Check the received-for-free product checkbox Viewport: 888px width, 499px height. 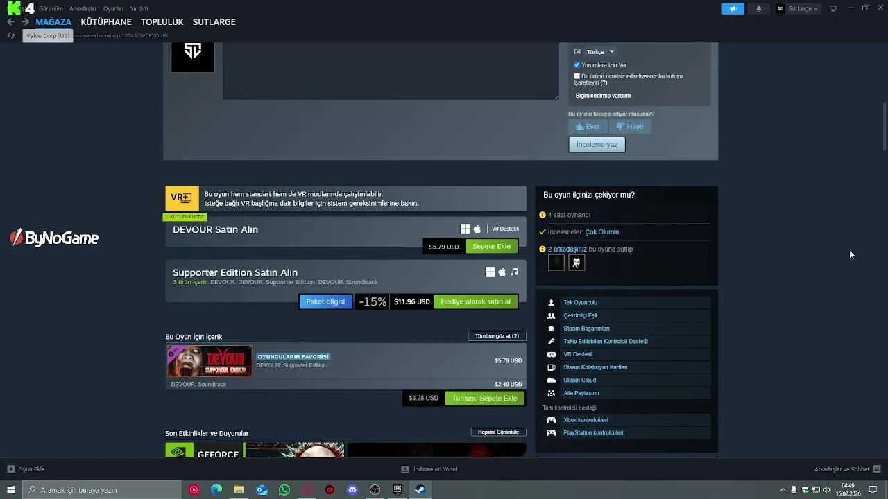click(577, 76)
